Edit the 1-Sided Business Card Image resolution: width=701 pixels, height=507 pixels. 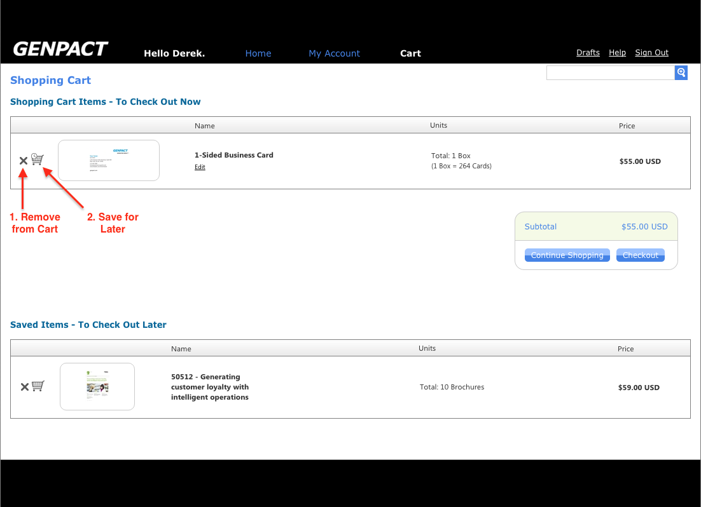pyautogui.click(x=200, y=167)
